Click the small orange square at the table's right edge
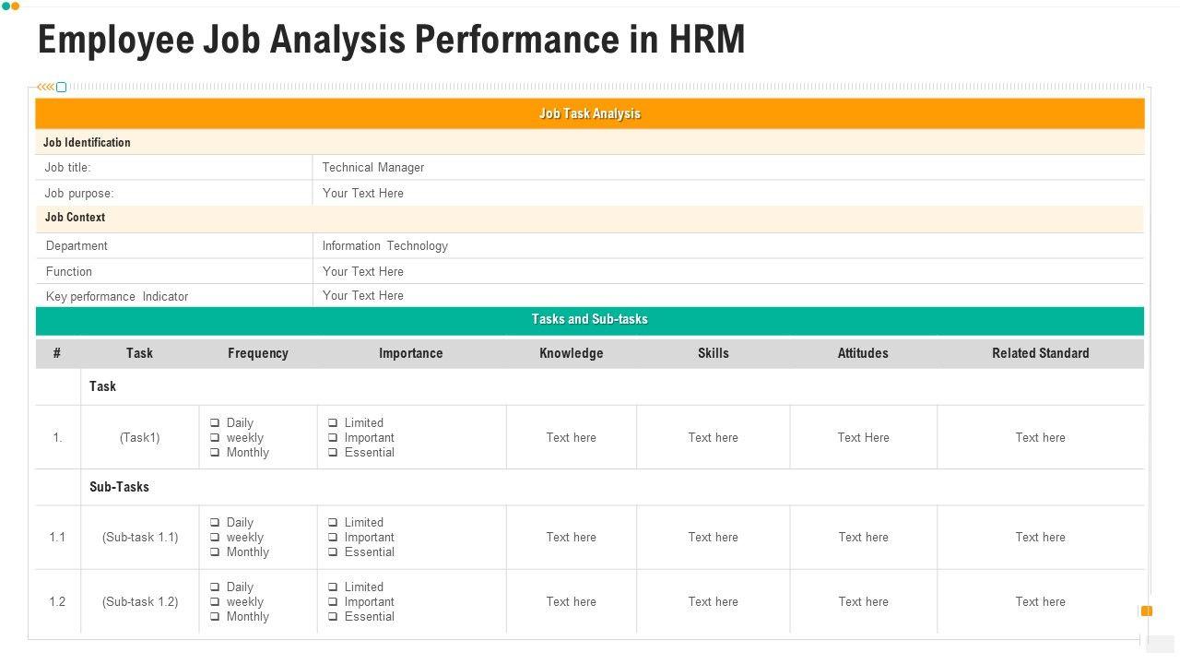Viewport: 1180px width, 664px height. 1147,611
